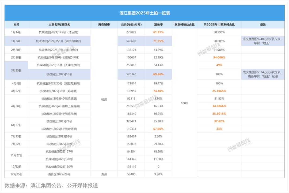Viewport: 289px width, 193px height.
Task: Click the date cell "3月25日"
Action: click(x=16, y=70)
